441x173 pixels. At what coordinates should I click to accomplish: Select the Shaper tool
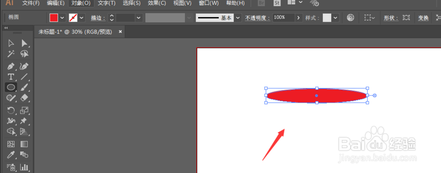(x=11, y=98)
